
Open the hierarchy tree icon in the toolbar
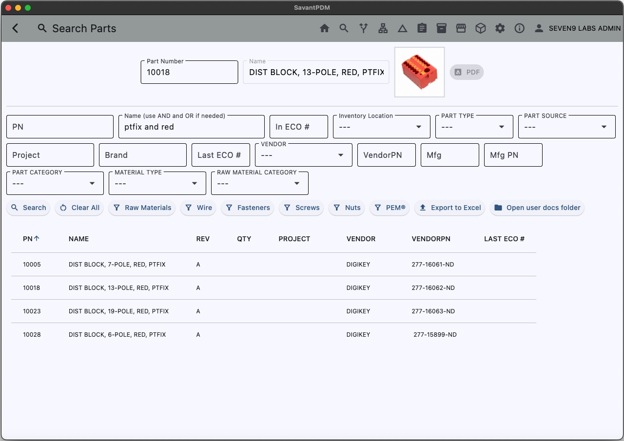click(383, 28)
